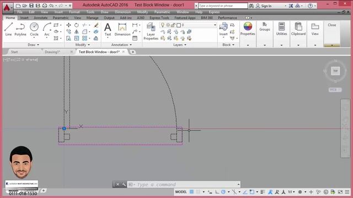The width and height of the screenshot is (353, 198).
Task: Open the Express Tools ribbon tab
Action: coord(159,18)
